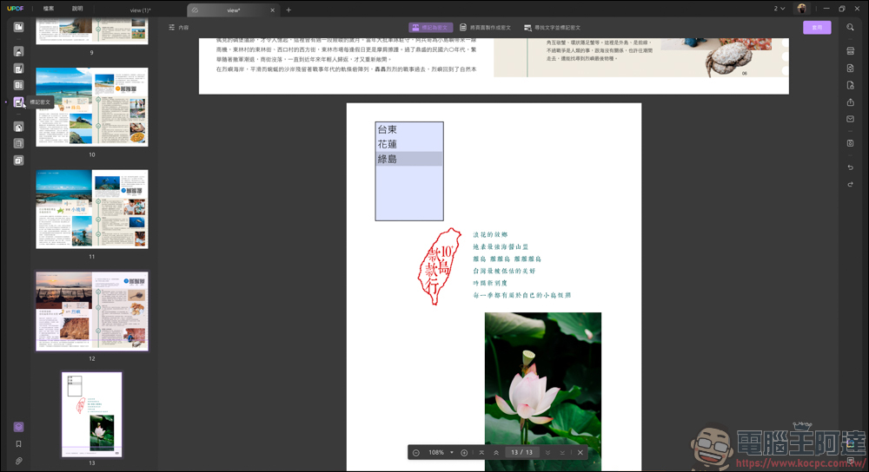Jump to the last page arrow
The height and width of the screenshot is (472, 869).
(x=562, y=453)
